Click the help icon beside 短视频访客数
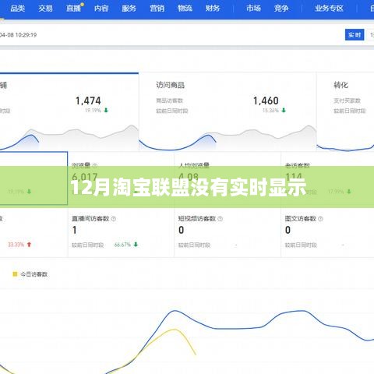 [x=221, y=219]
